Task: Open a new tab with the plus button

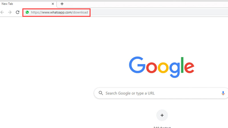Action: click(62, 4)
